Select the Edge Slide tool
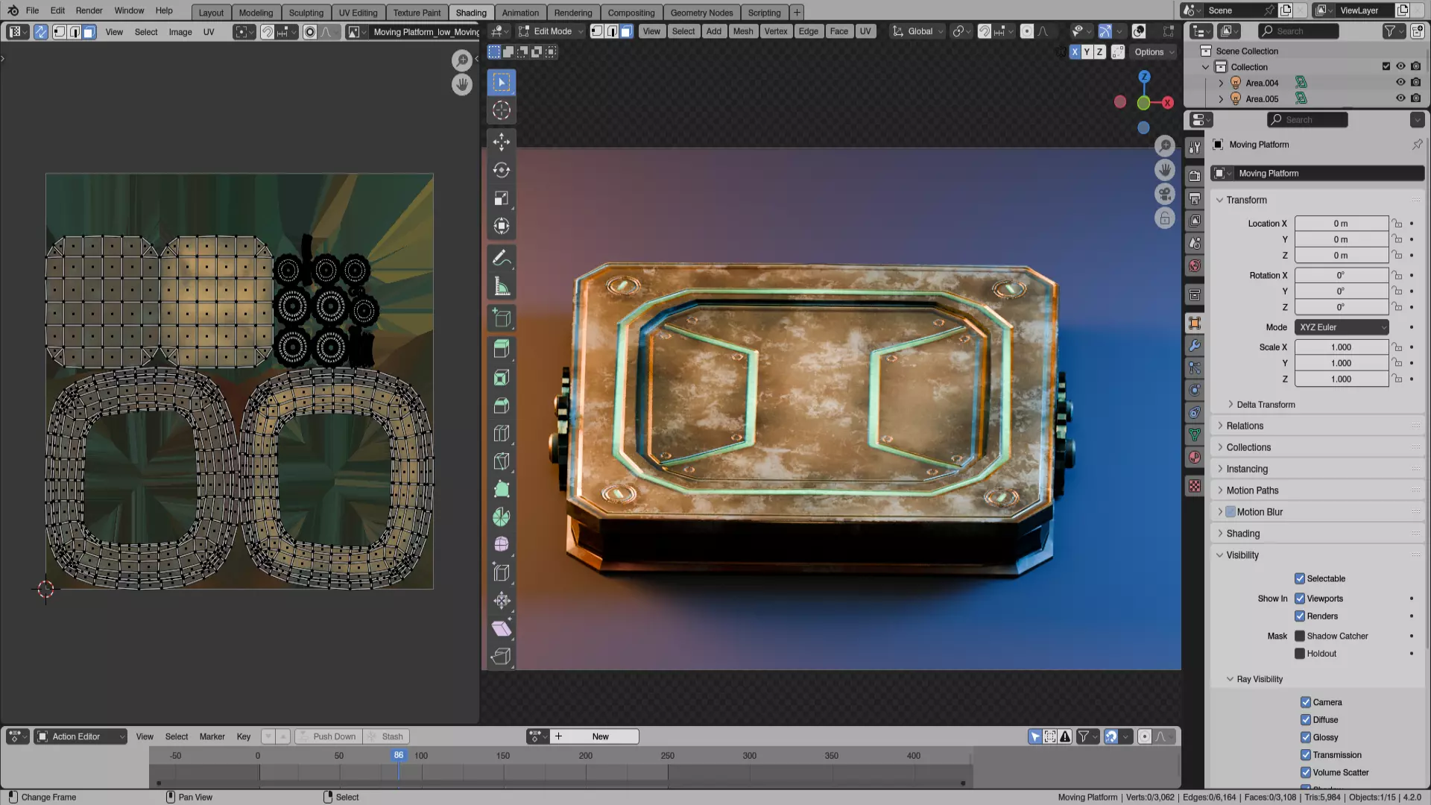The width and height of the screenshot is (1431, 805). coord(502,572)
